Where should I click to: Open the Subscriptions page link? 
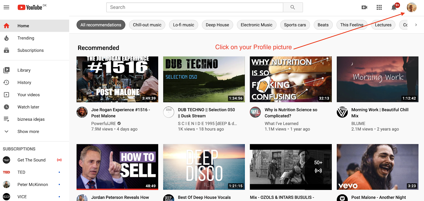34,50
